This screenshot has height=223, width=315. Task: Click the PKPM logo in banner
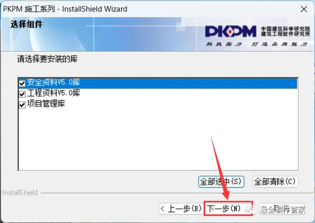coord(230,32)
